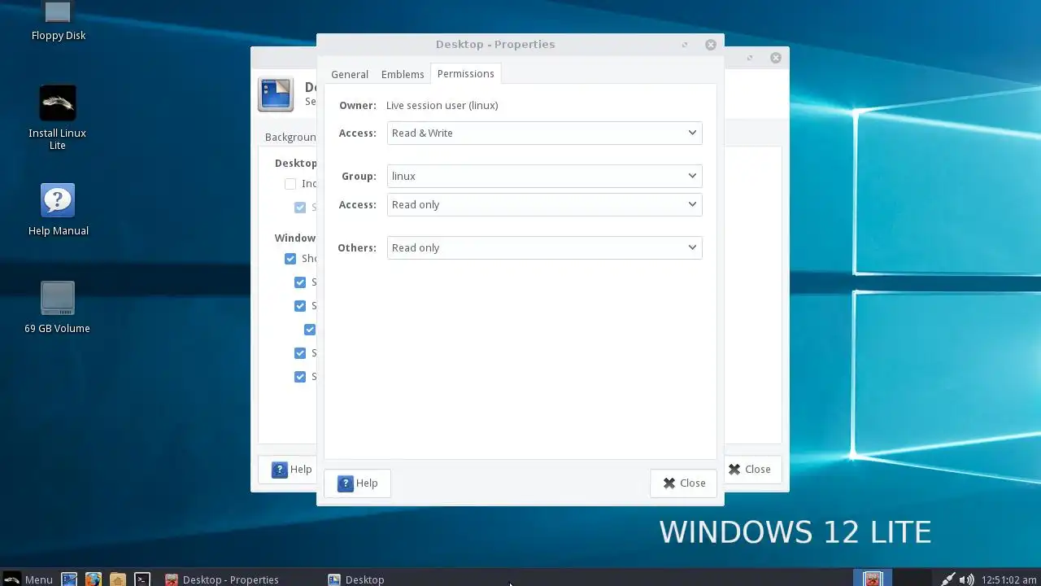Open group Access dropdown showing Read only
The image size is (1041, 586).
pos(544,204)
